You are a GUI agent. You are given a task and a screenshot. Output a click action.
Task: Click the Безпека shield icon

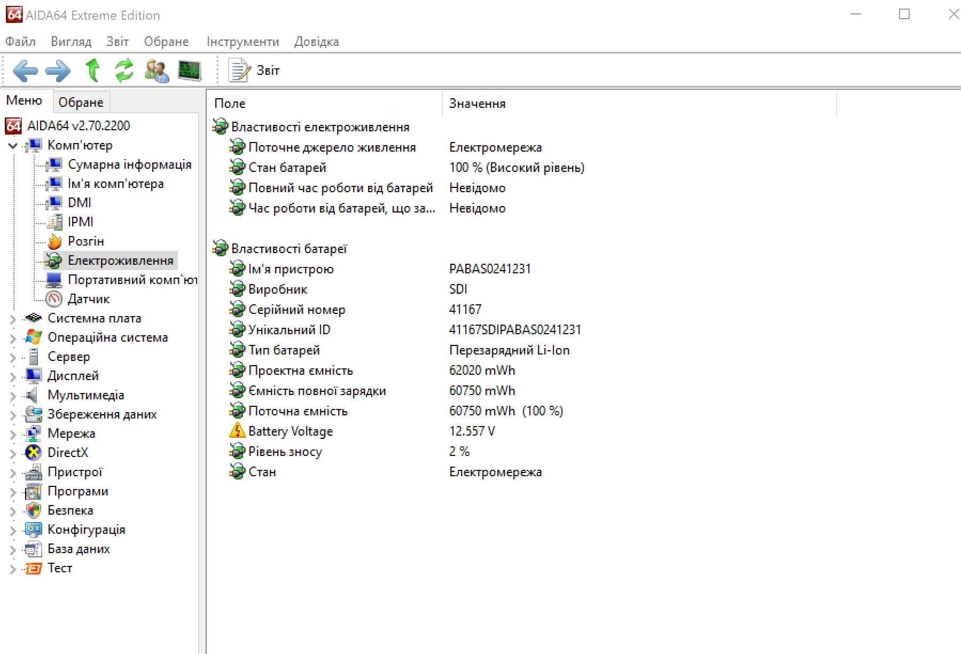(x=34, y=510)
